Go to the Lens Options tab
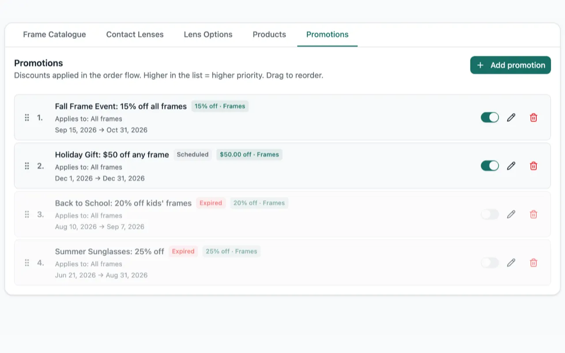 click(208, 34)
